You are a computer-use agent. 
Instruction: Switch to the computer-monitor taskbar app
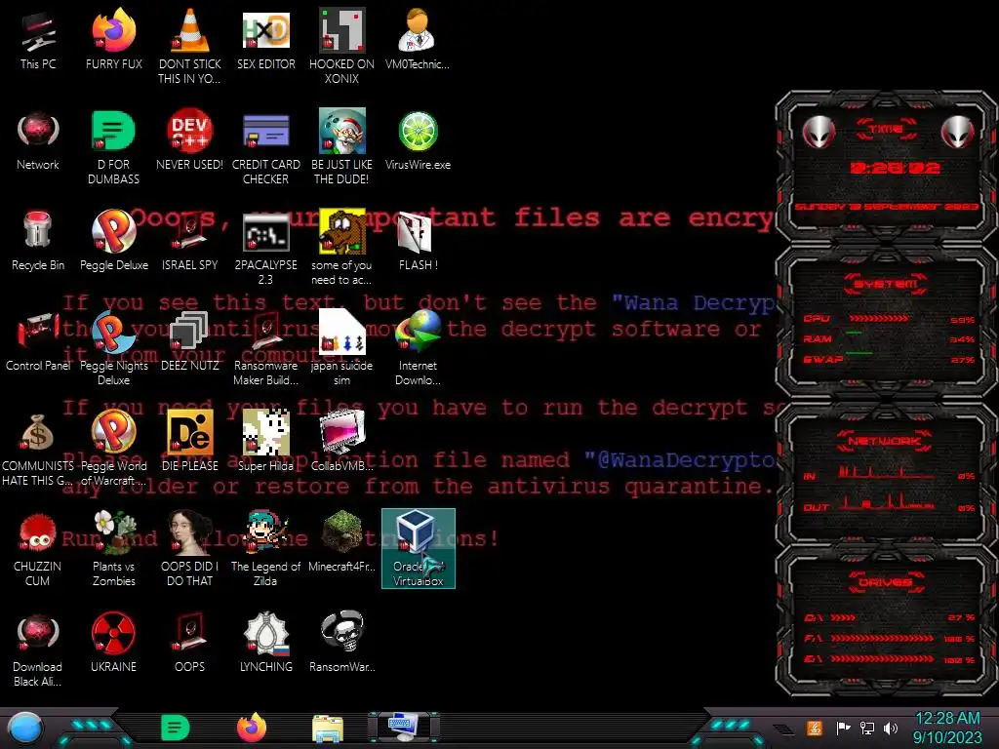pyautogui.click(x=403, y=728)
